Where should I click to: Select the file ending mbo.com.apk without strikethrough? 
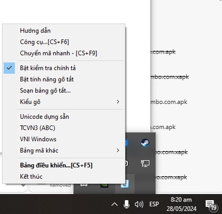(x=169, y=102)
